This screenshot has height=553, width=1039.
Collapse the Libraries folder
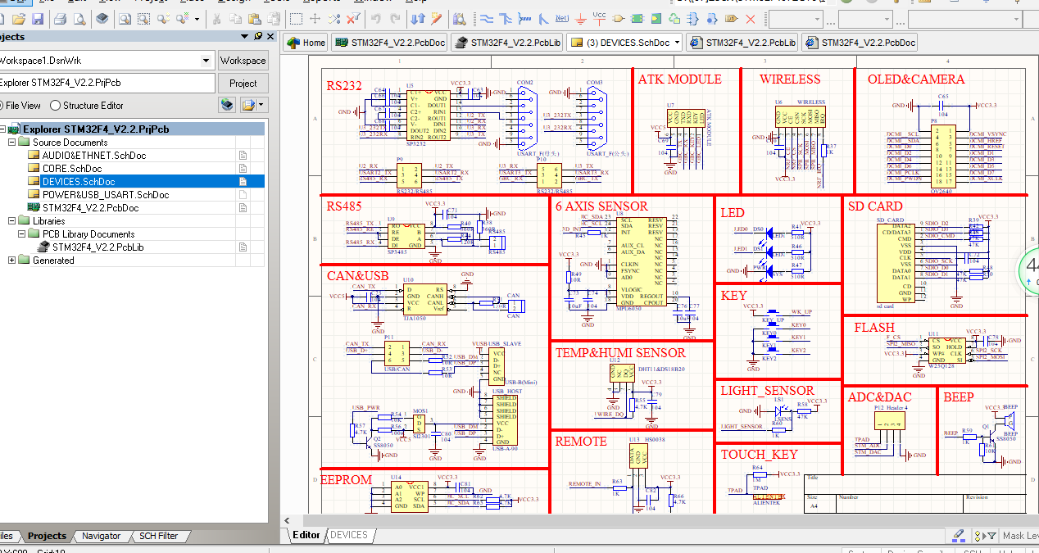point(12,221)
